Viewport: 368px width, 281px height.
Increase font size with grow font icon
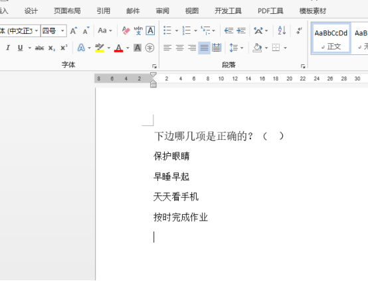(74, 30)
